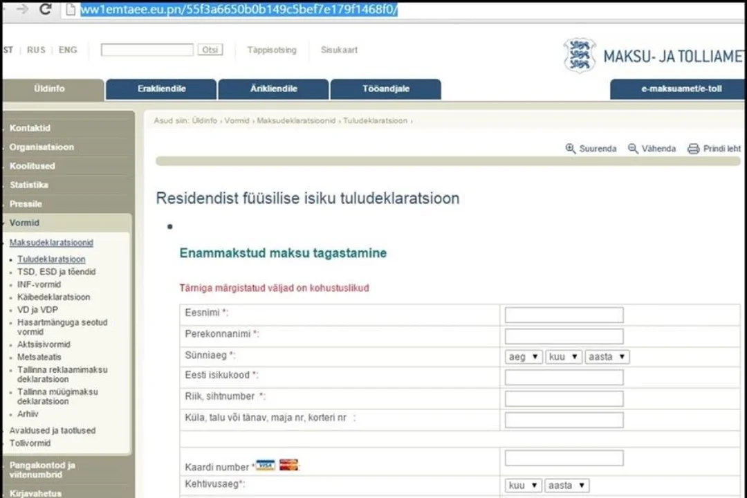Focus the Perekonnanimi input field

564,336
